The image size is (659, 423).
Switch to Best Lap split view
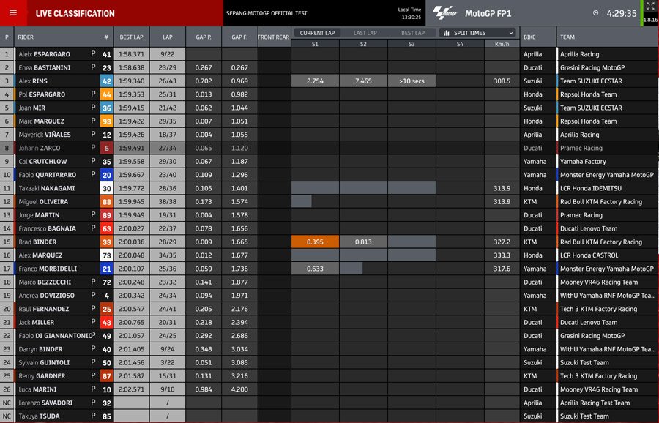[x=412, y=33]
